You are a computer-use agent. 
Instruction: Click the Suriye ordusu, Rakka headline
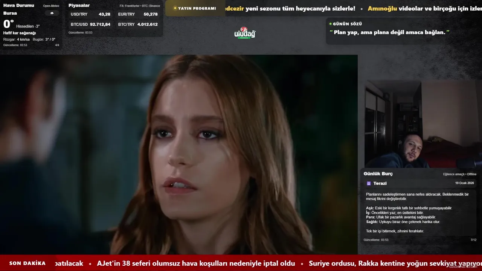395,263
